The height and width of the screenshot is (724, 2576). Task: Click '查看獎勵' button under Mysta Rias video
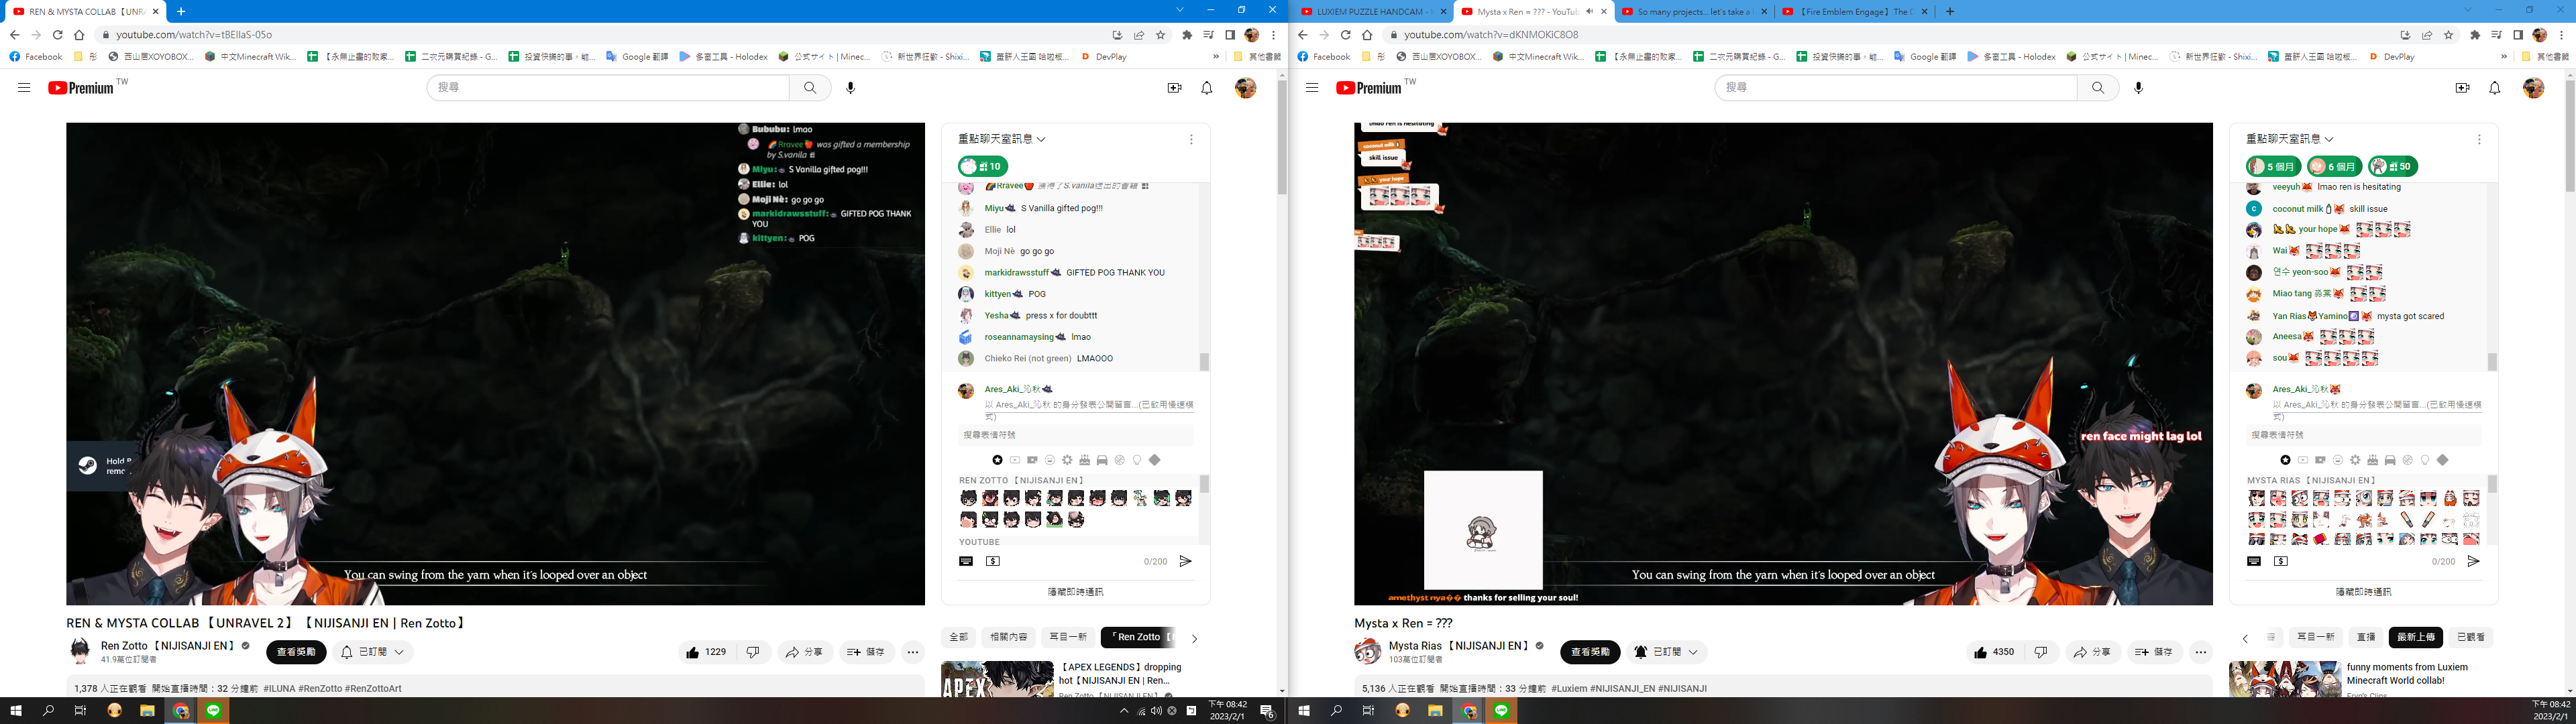point(1590,652)
